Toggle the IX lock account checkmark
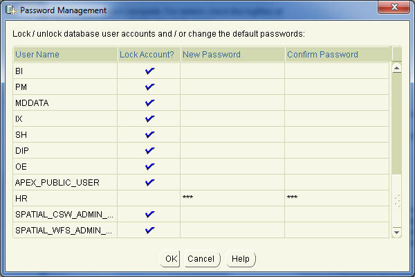 [x=149, y=118]
